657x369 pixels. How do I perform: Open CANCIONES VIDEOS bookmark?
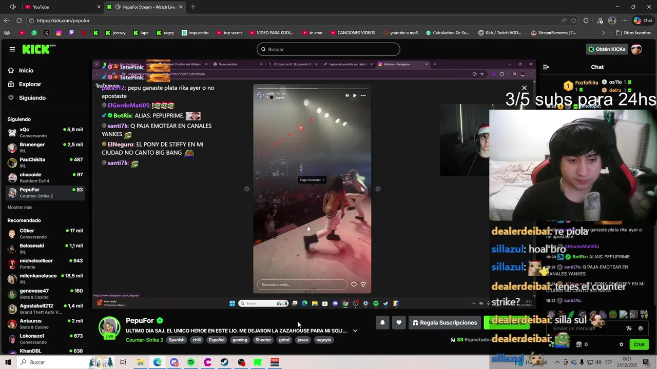[352, 33]
